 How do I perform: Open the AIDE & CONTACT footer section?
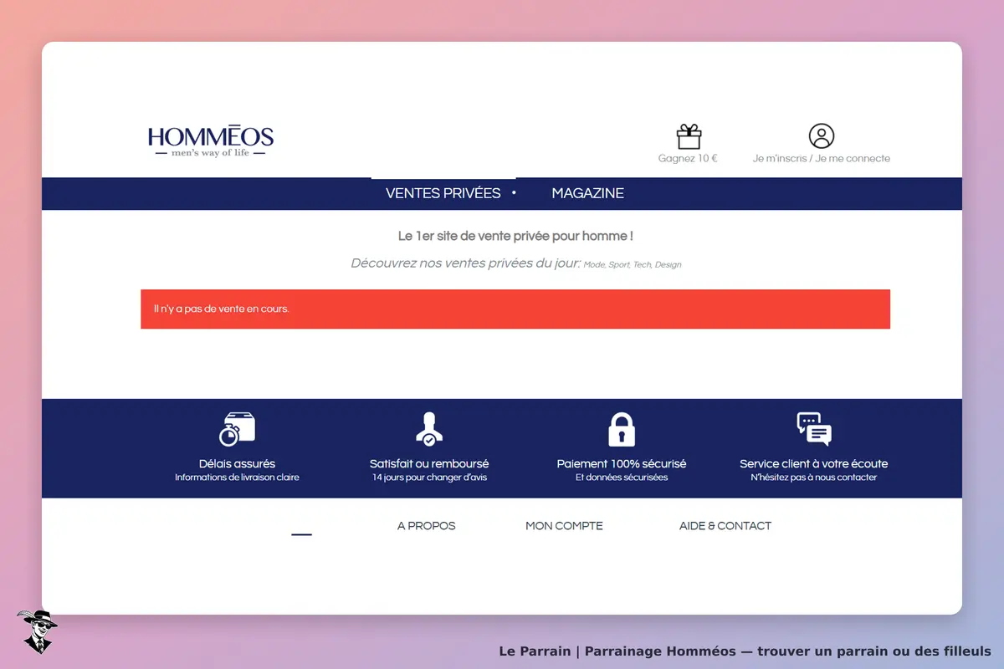[725, 526]
